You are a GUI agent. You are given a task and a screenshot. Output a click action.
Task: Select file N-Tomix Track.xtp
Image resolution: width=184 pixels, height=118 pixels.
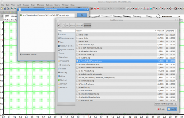125,84
